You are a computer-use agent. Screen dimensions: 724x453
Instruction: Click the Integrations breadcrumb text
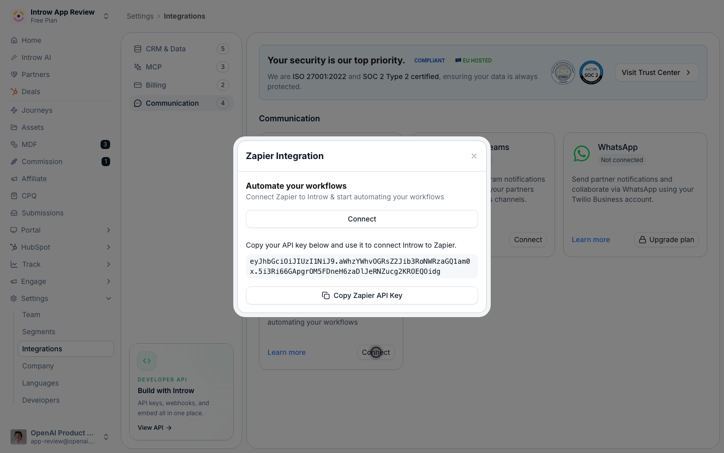click(x=185, y=16)
